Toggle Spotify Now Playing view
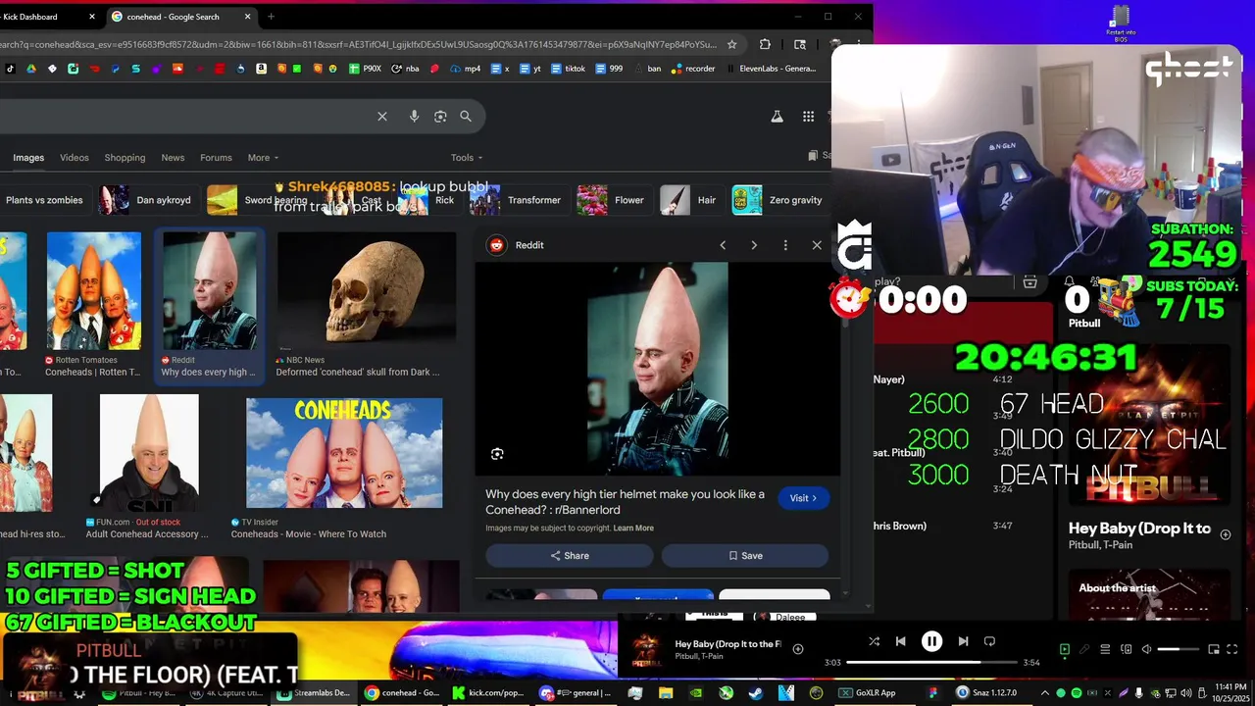 (x=1065, y=649)
